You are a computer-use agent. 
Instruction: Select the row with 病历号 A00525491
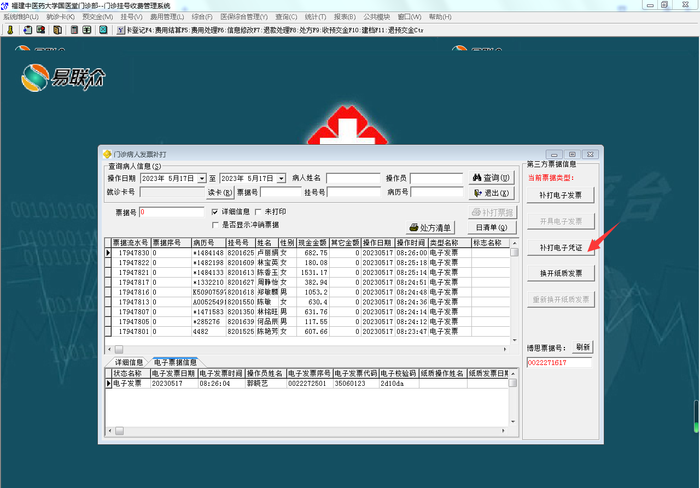307,302
